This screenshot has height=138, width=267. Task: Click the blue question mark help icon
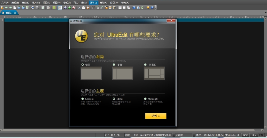pyautogui.click(x=152, y=8)
